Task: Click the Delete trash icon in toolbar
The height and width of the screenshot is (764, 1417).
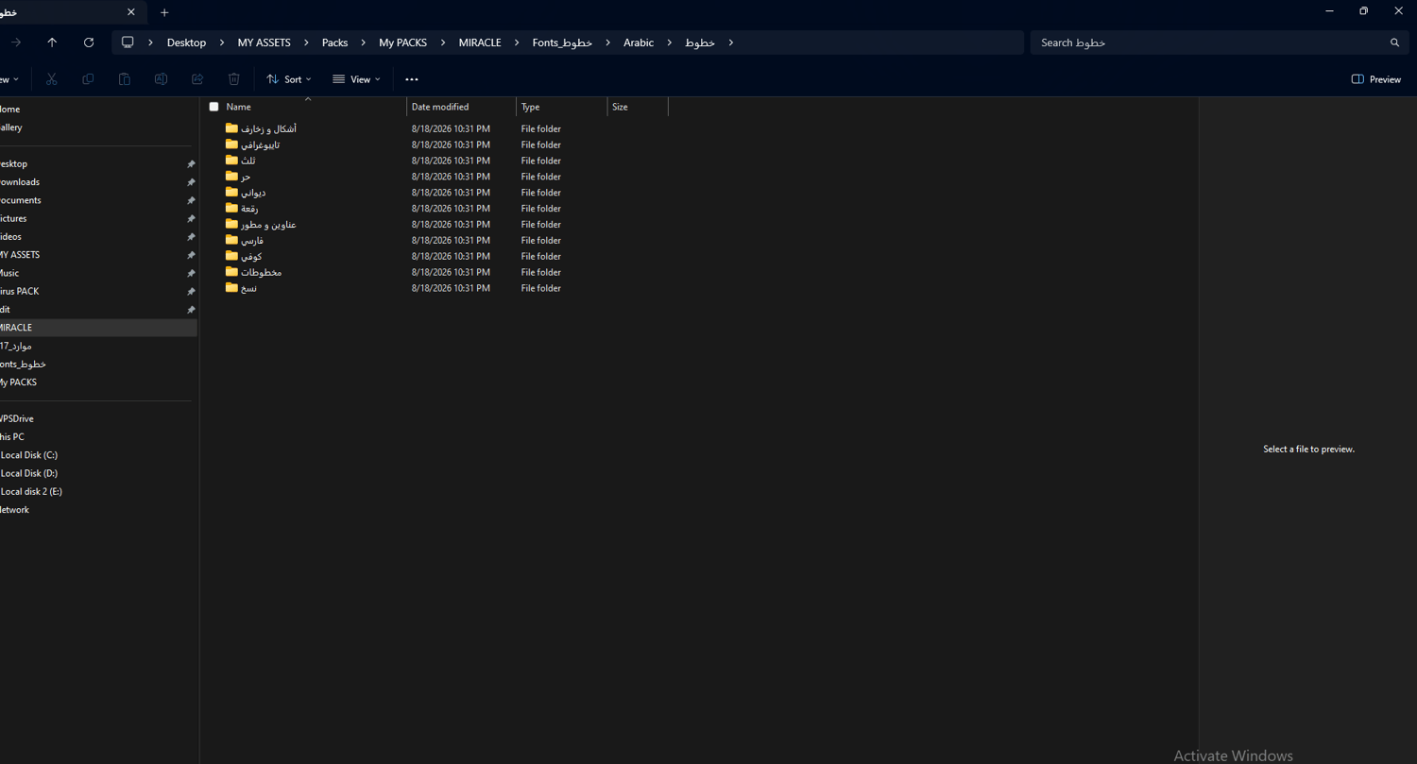Action: pyautogui.click(x=234, y=79)
